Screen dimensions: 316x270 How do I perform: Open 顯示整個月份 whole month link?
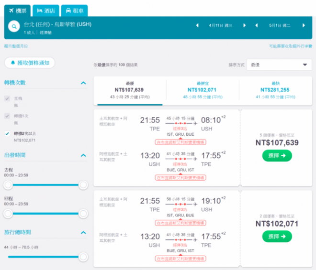[16, 46]
